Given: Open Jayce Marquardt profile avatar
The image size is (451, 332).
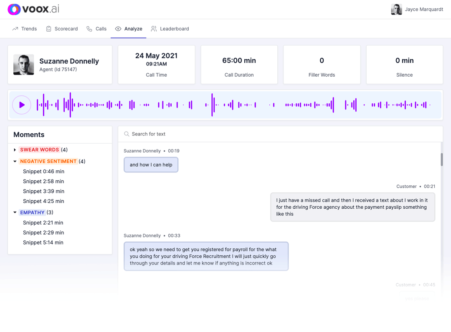Looking at the screenshot, I should click(396, 10).
